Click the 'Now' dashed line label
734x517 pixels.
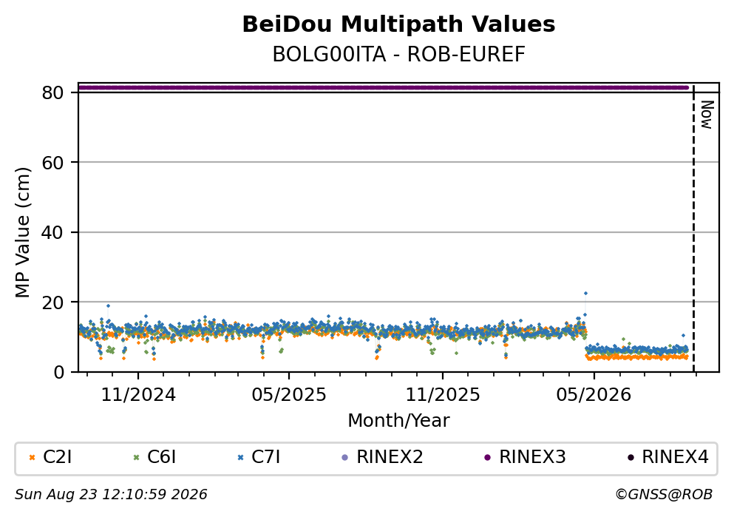point(707,115)
